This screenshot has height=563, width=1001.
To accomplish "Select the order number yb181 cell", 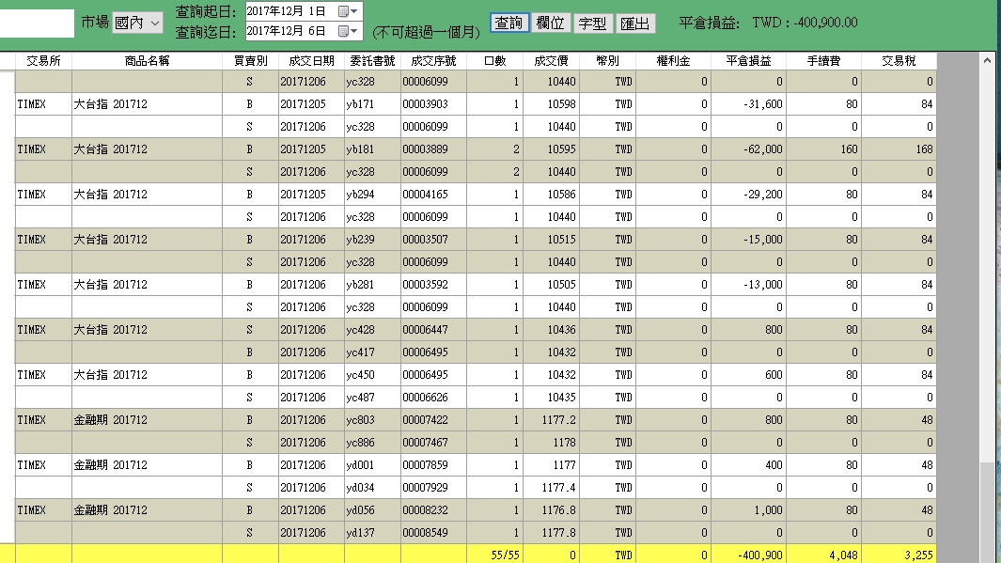I will 372,149.
